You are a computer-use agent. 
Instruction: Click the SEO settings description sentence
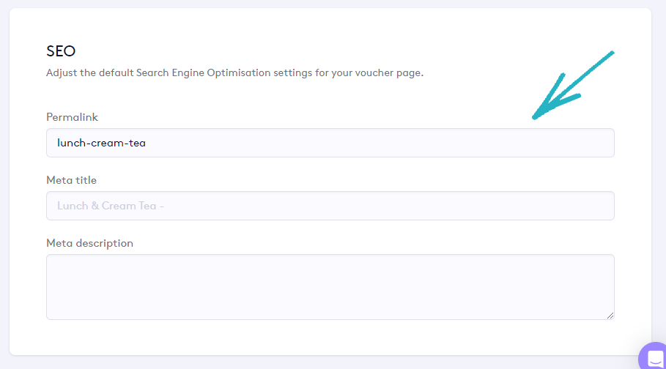coord(234,73)
